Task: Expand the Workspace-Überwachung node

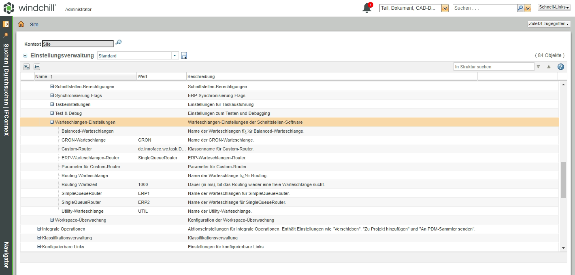Action: pos(52,220)
